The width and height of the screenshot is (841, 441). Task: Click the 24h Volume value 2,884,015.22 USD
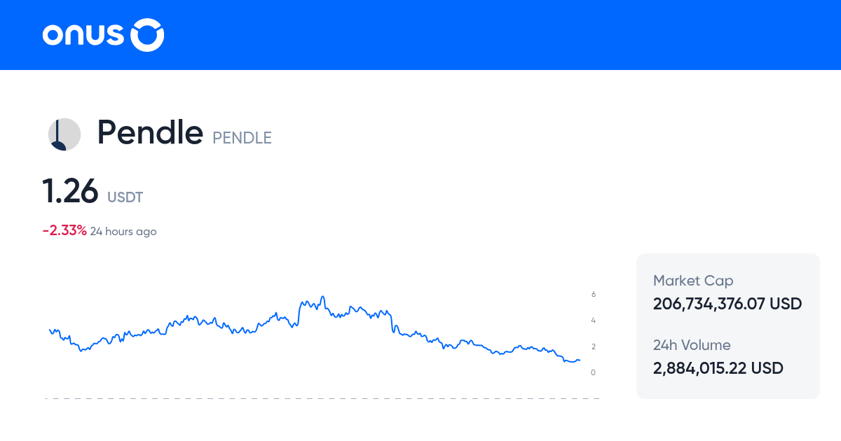pyautogui.click(x=718, y=368)
